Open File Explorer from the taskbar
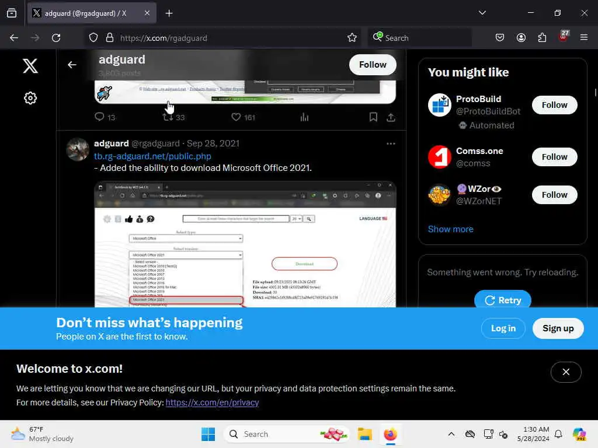 [x=364, y=434]
